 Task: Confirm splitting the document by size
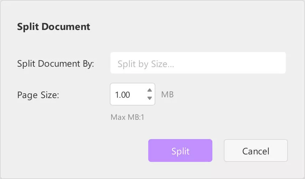click(180, 150)
